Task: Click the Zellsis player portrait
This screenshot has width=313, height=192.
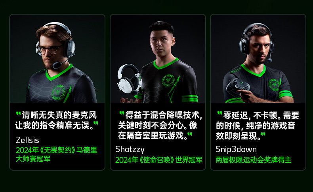Action: click(x=57, y=59)
